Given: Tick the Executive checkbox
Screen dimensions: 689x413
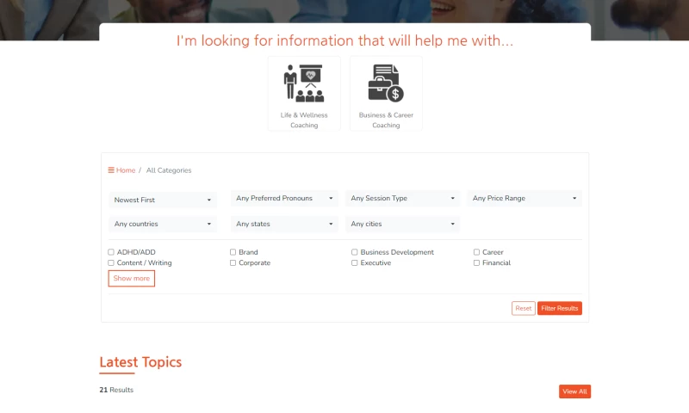Looking at the screenshot, I should click(354, 263).
